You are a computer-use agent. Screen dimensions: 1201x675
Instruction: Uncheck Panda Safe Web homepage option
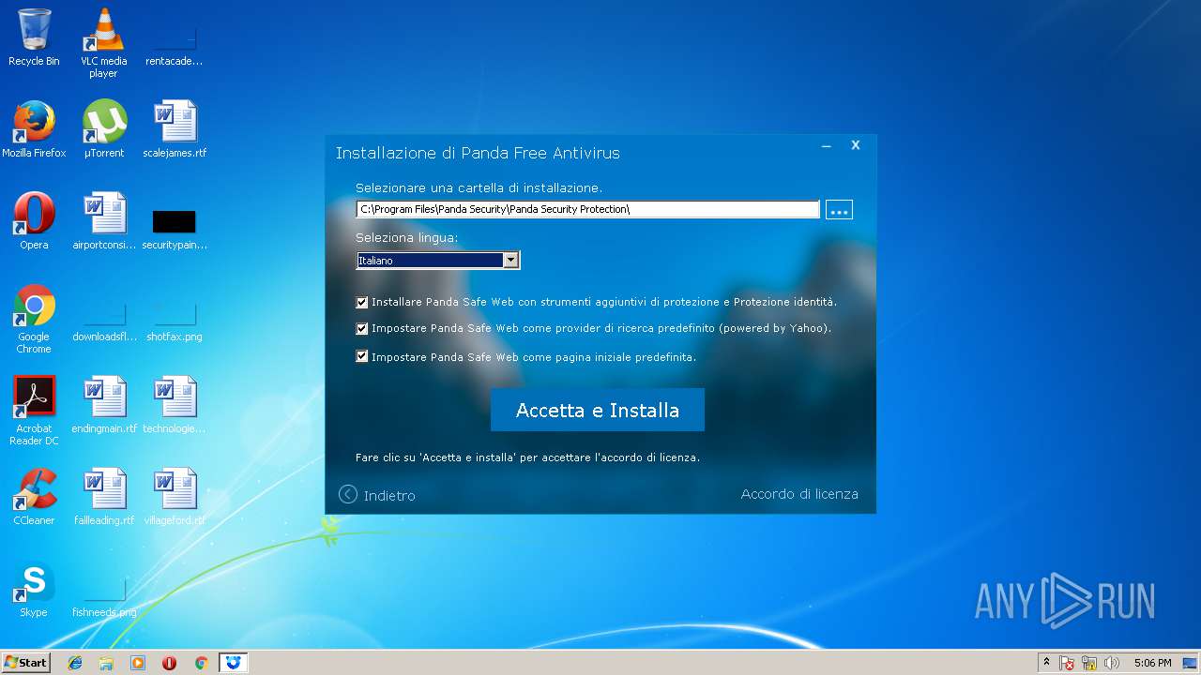[x=362, y=357]
